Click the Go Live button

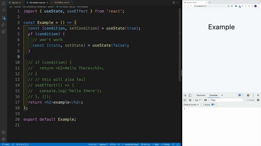click(x=146, y=144)
